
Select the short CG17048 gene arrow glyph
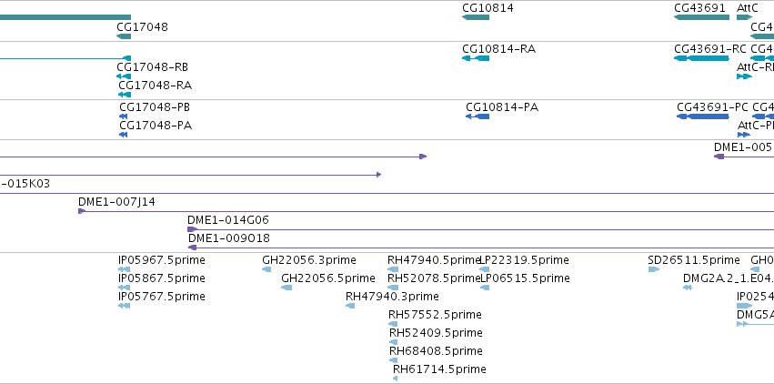pos(124,36)
